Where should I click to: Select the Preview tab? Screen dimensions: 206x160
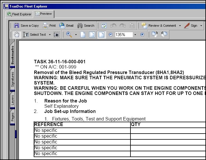pos(44,14)
